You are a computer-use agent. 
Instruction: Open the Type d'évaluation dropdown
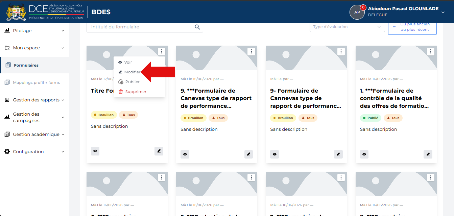(347, 27)
